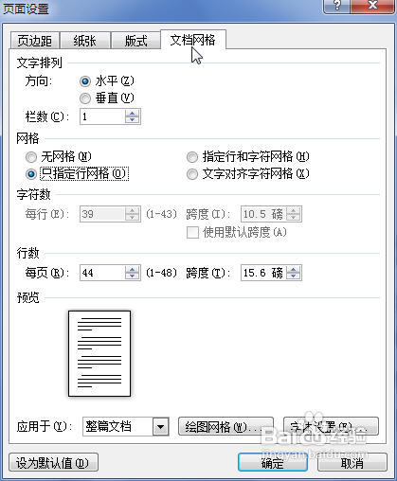Open 绘图网格 settings button

(226, 427)
